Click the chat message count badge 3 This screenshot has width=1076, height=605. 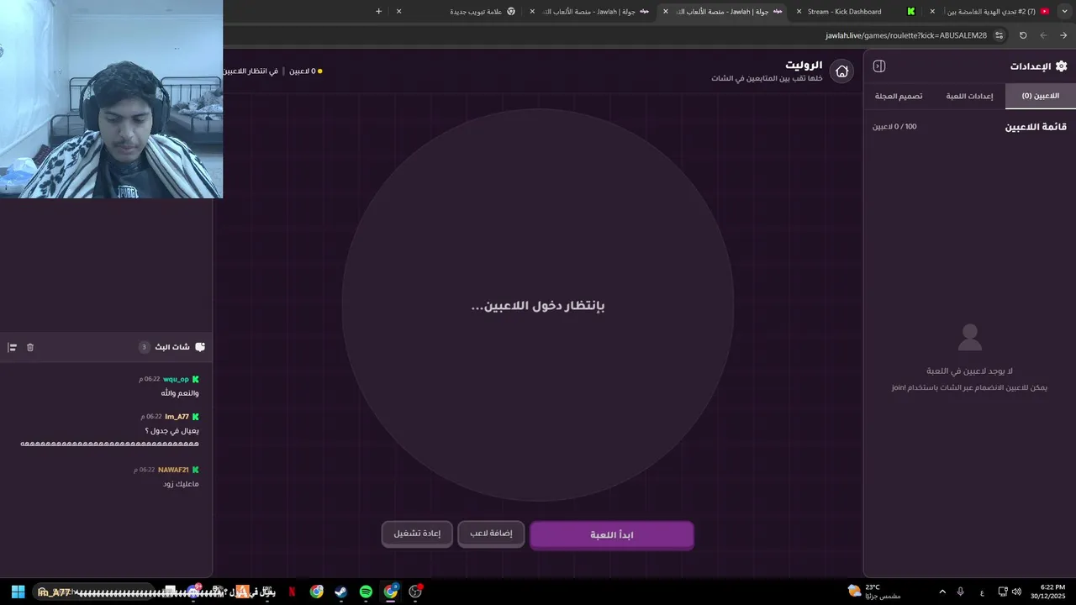[144, 347]
